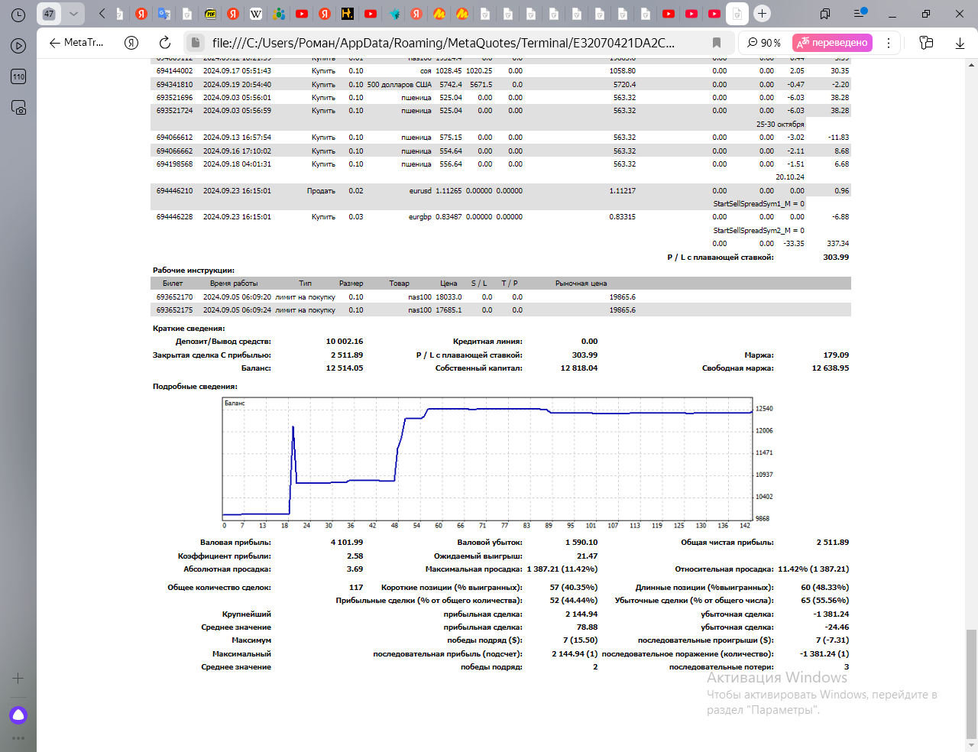Open a new tab with plus button
Viewport: 978px width, 752px height.
point(762,14)
